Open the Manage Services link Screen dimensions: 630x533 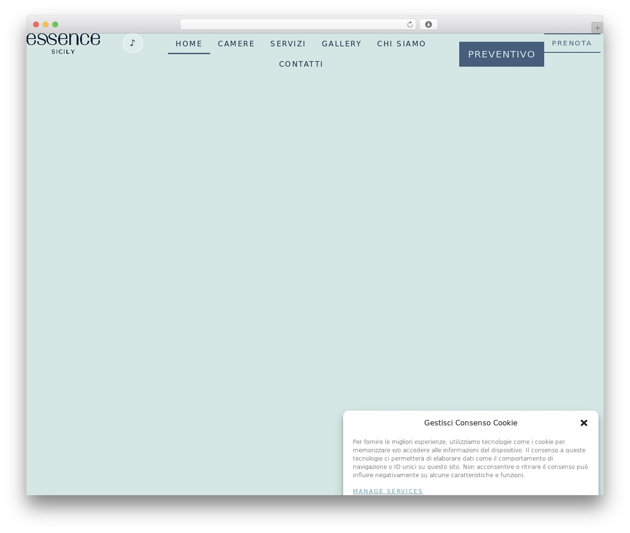tap(388, 491)
